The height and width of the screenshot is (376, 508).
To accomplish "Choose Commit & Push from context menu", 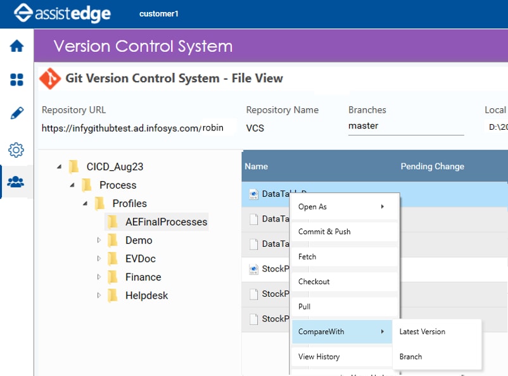I will [x=323, y=232].
